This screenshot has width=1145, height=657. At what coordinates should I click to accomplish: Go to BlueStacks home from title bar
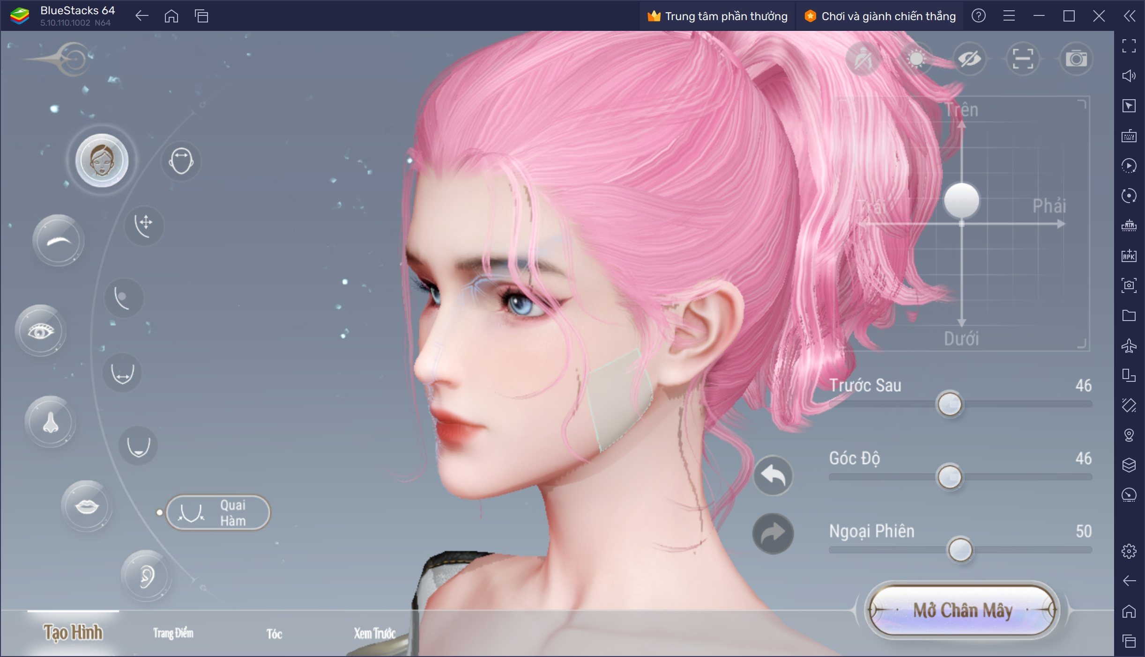pos(171,16)
